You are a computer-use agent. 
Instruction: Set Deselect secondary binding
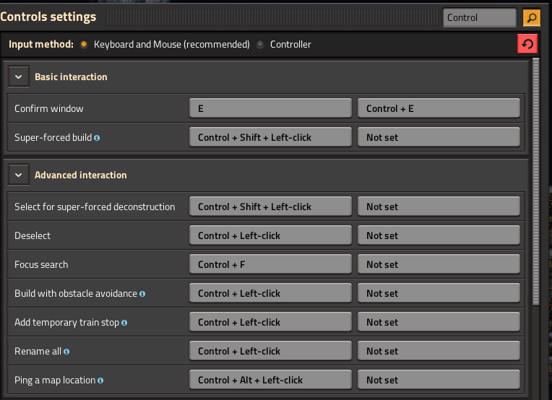pos(439,235)
